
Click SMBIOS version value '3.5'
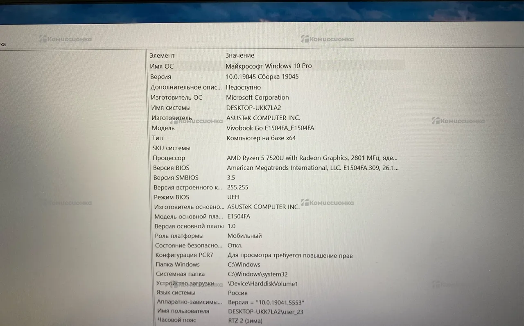point(231,178)
